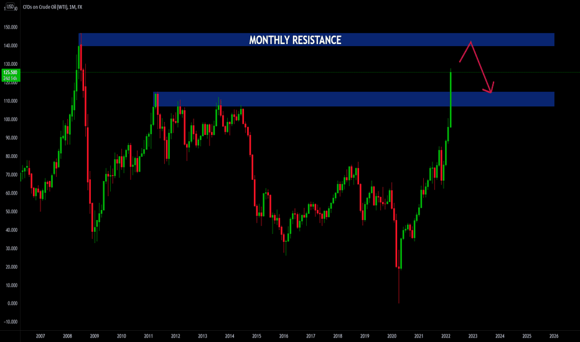Screen dimensions: 580x342
Task: Click the 50.000 price axis label
Action: click(x=11, y=211)
